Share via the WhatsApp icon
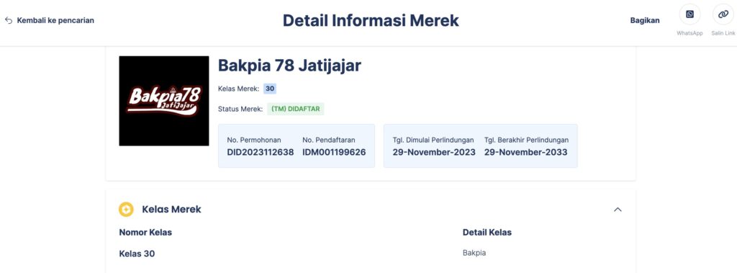This screenshot has height=273, width=737. [689, 14]
